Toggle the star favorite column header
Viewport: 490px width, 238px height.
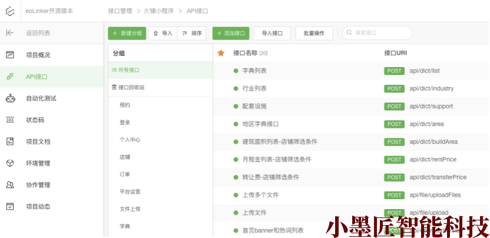221,53
